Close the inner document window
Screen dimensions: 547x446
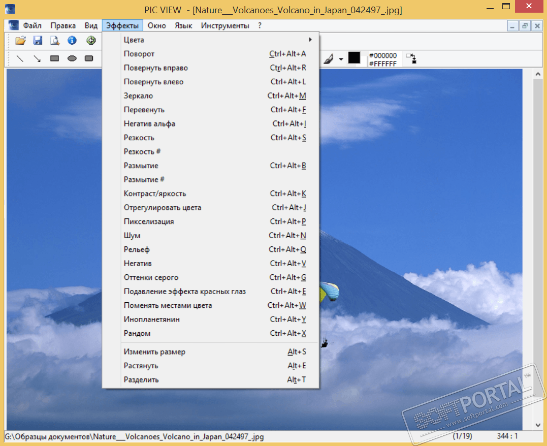[537, 26]
